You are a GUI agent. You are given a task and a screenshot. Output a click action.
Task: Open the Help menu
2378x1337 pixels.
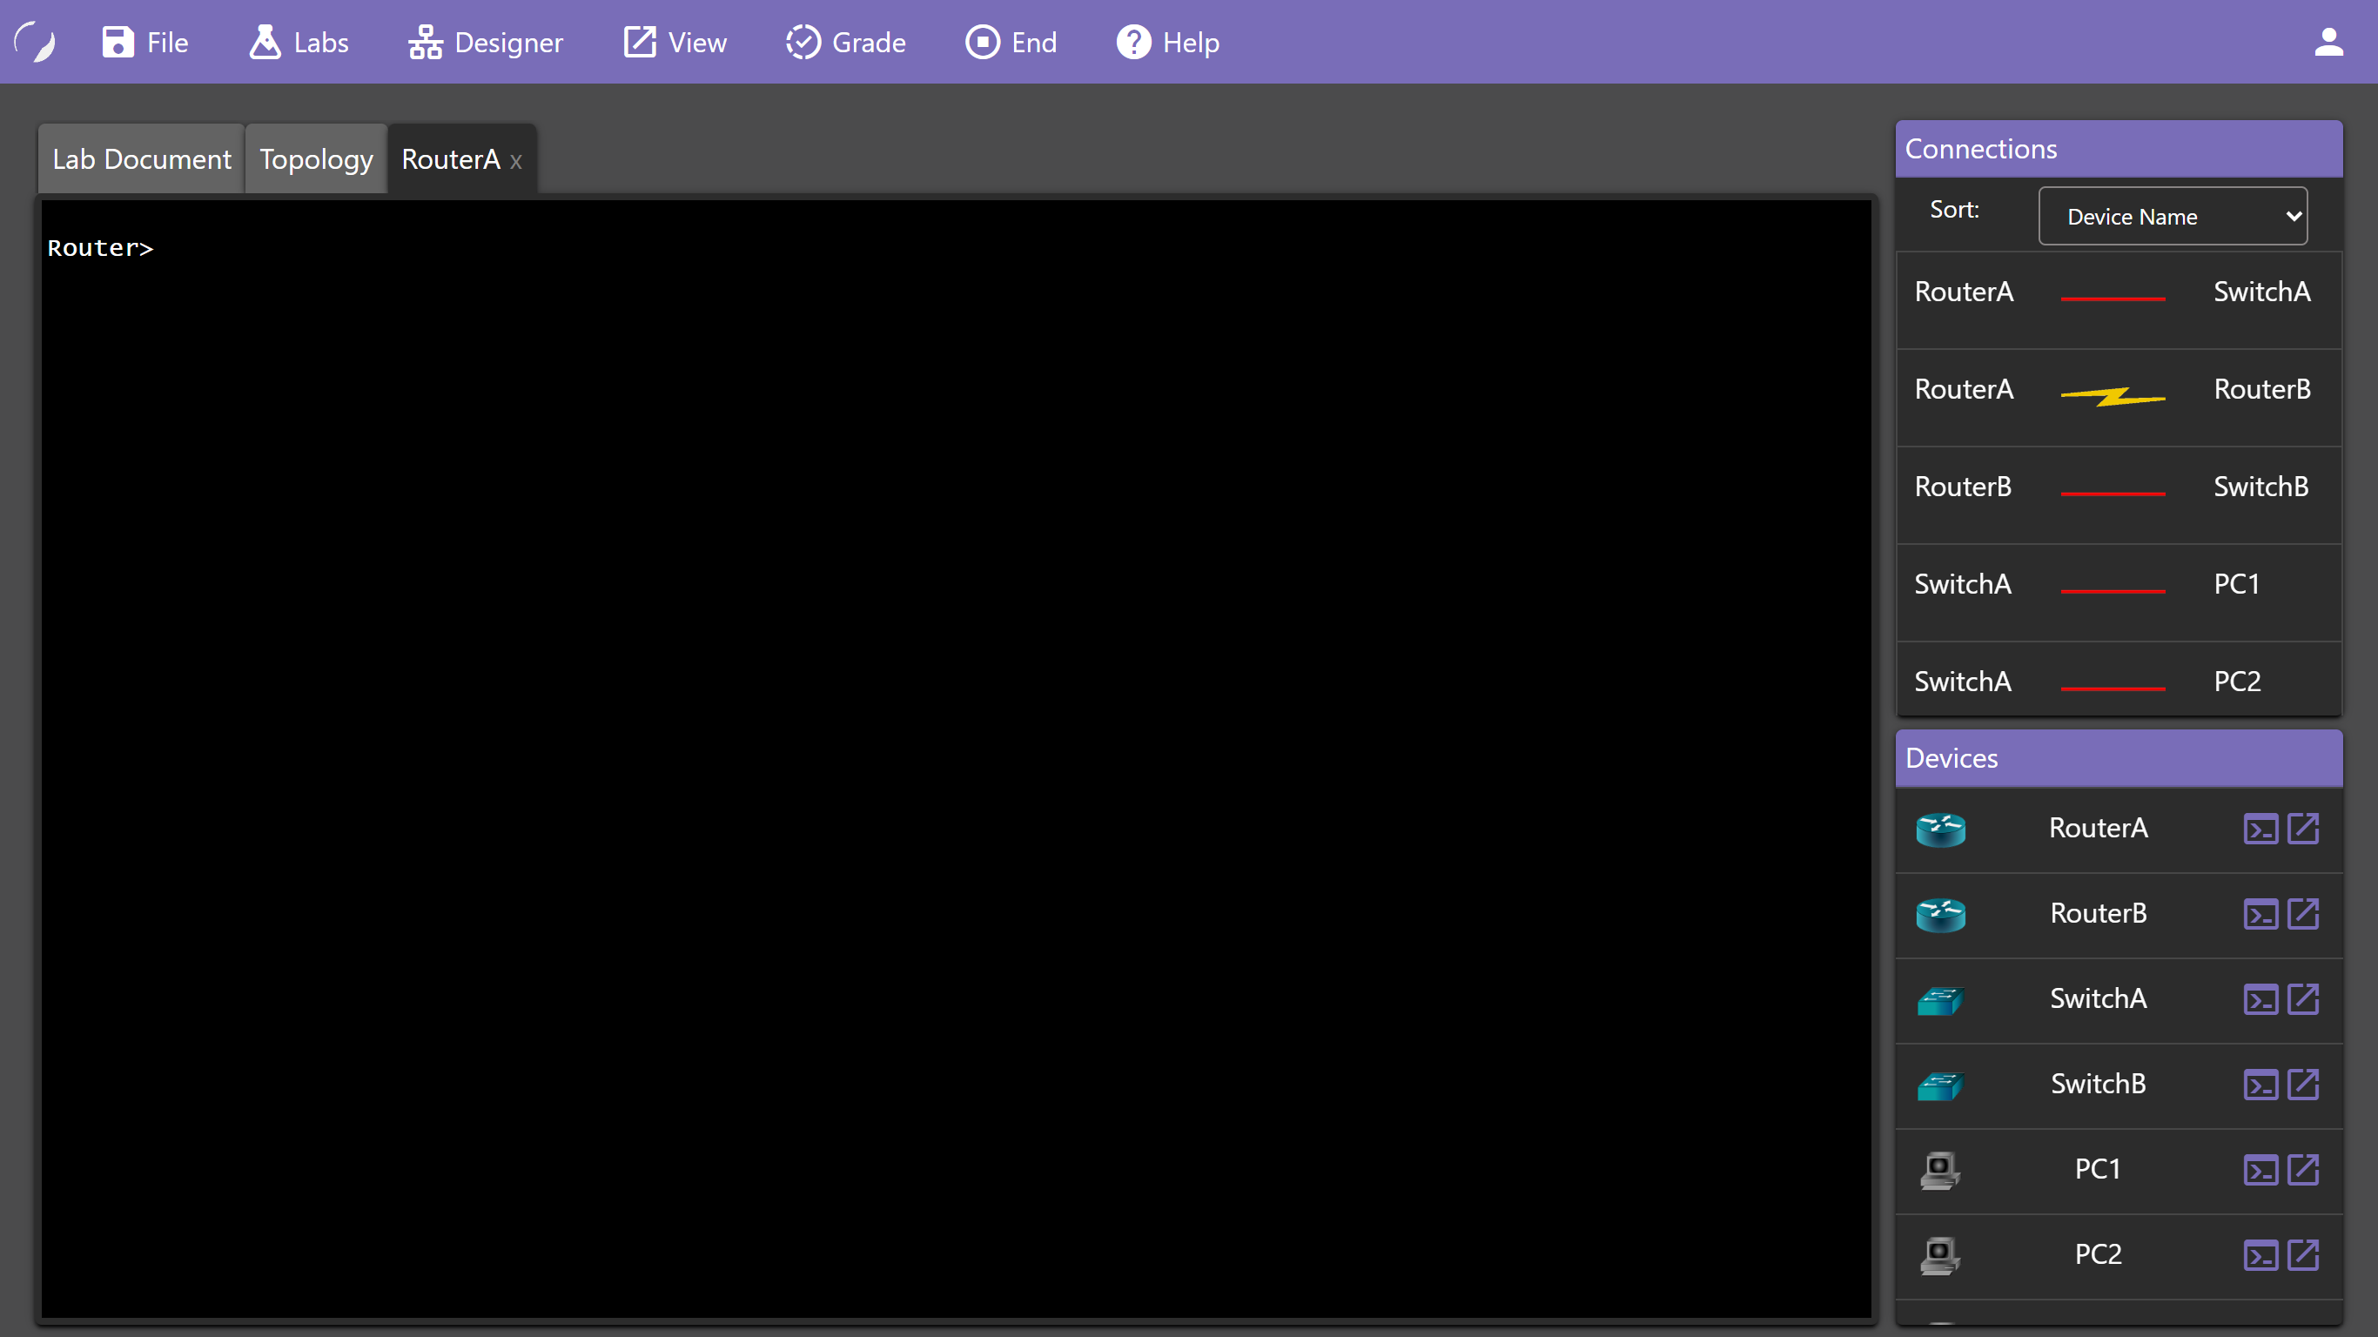tap(1168, 43)
